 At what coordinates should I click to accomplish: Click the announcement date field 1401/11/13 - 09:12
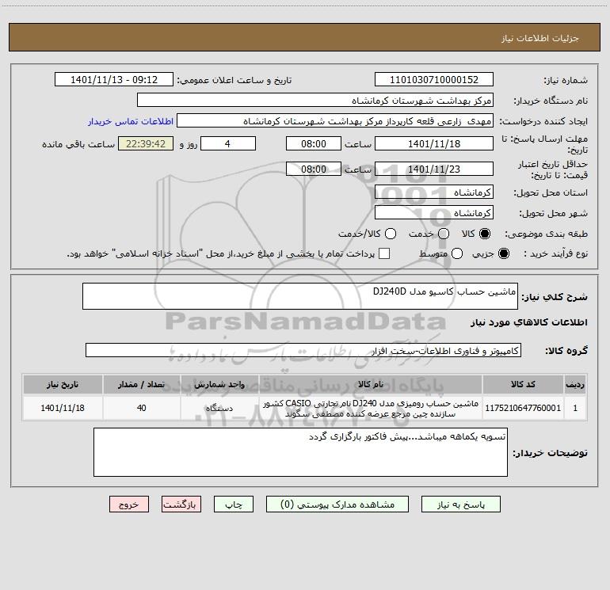point(113,80)
